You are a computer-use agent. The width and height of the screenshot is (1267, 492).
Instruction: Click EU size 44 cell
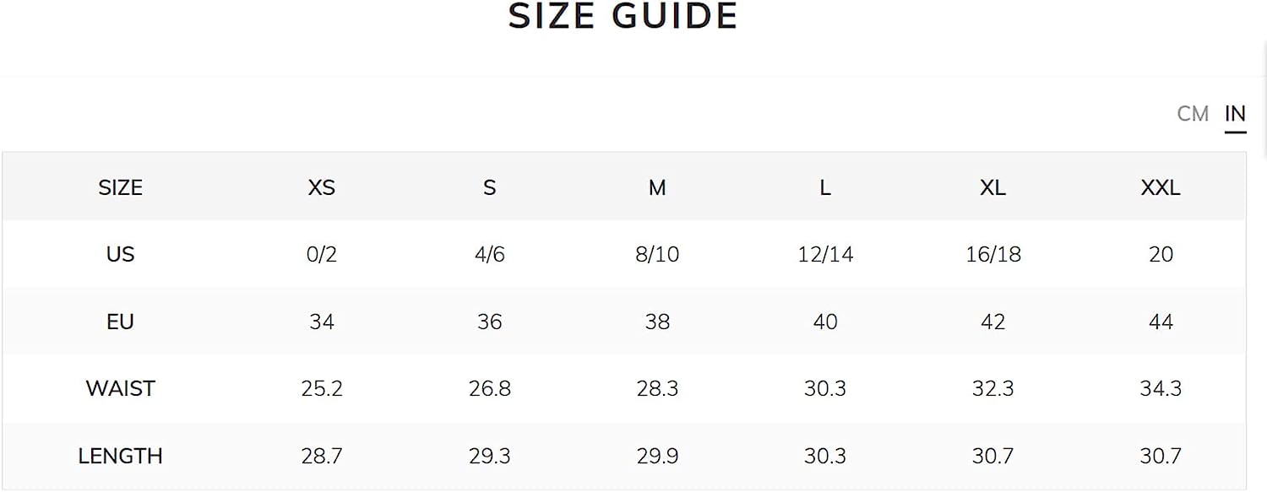pyautogui.click(x=1161, y=322)
